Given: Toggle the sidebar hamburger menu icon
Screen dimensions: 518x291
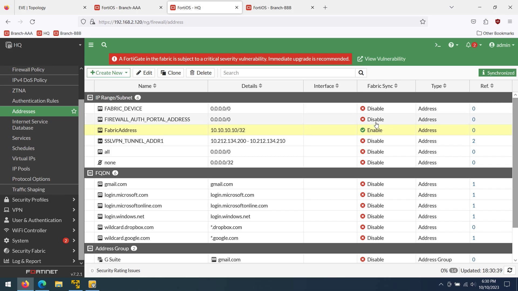Looking at the screenshot, I should 91,45.
